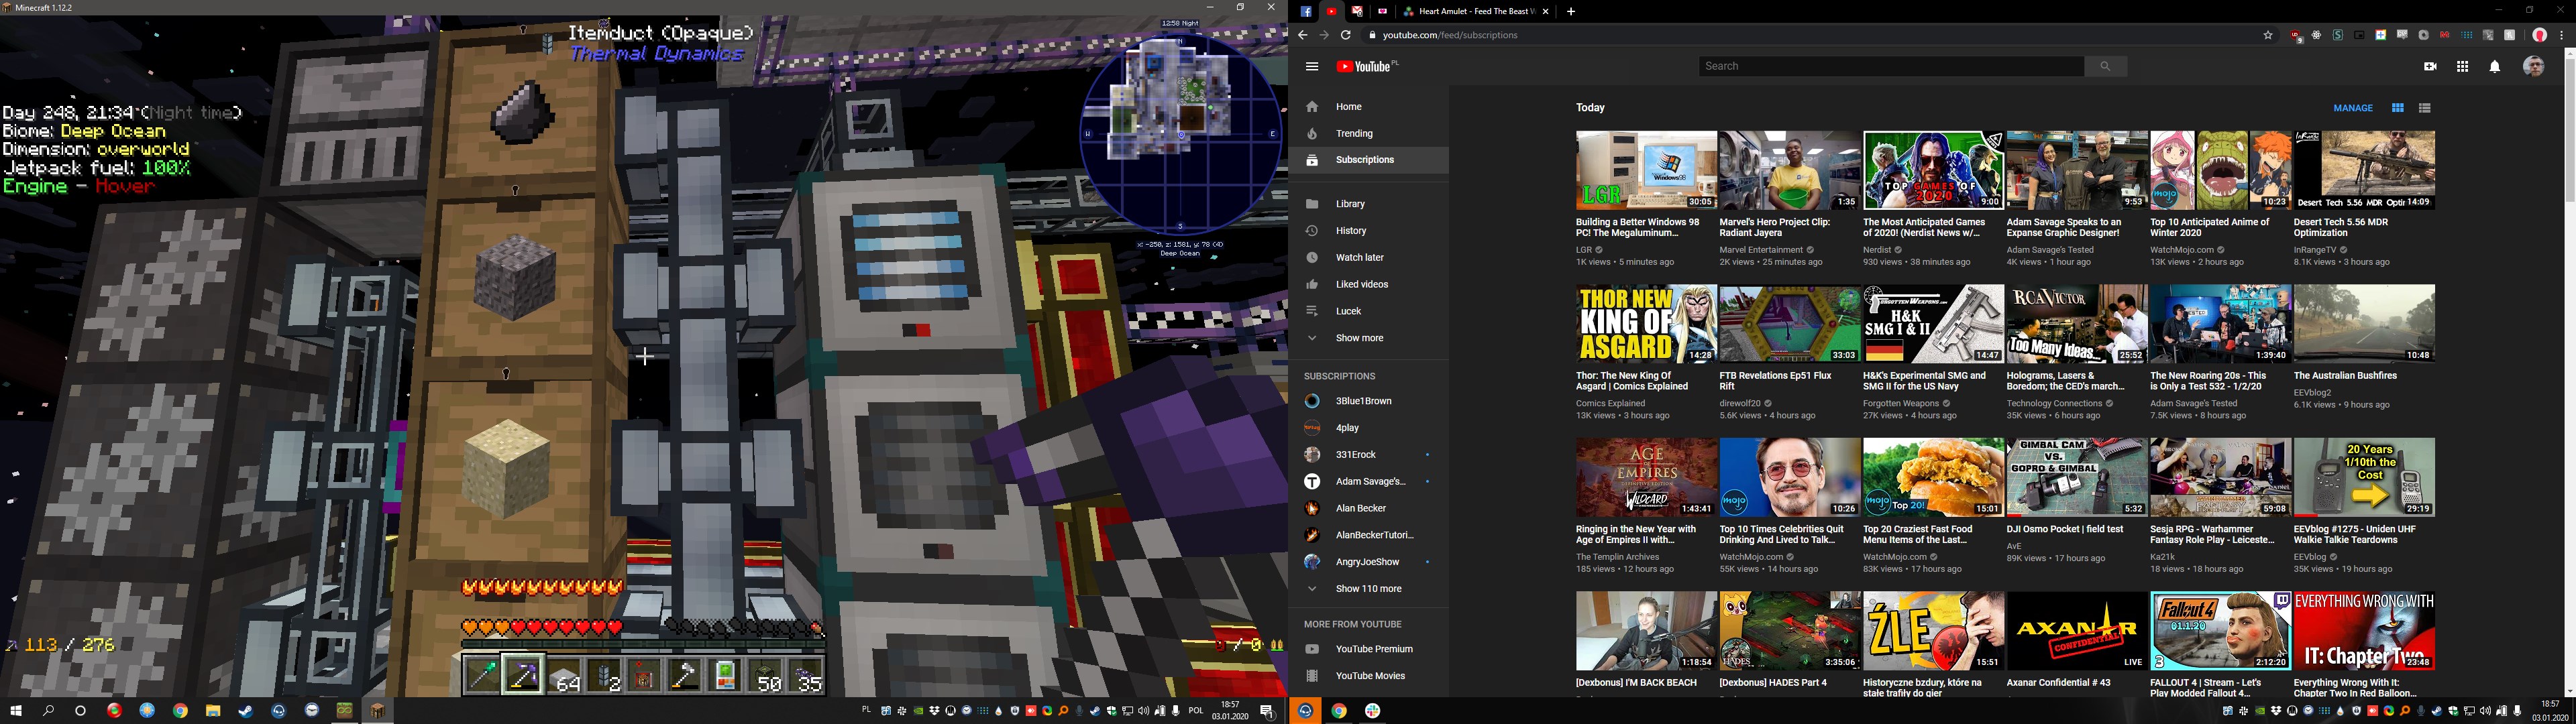Click the MANAGE subscriptions link
The width and height of the screenshot is (2576, 724).
2353,108
